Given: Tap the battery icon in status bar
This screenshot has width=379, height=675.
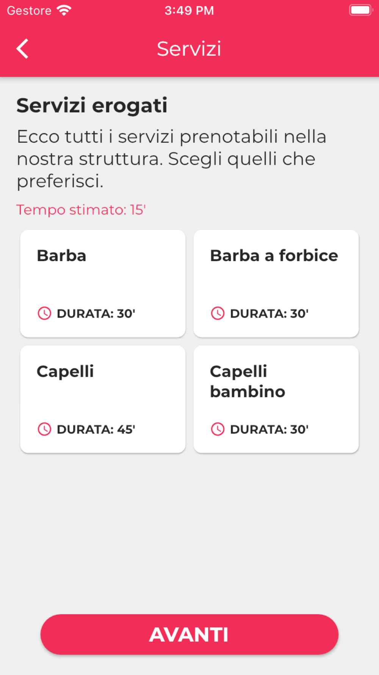Looking at the screenshot, I should click(x=361, y=10).
